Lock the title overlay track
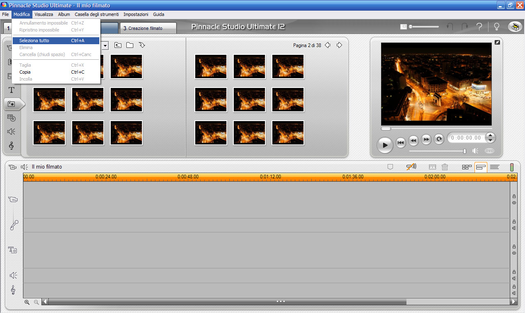The image size is (525, 313). coord(514,247)
